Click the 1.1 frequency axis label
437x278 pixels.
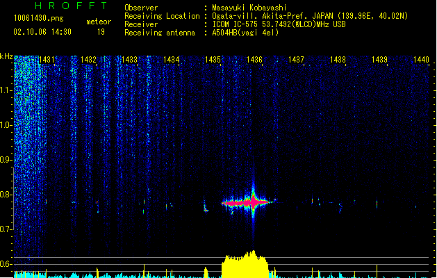pyautogui.click(x=6, y=90)
